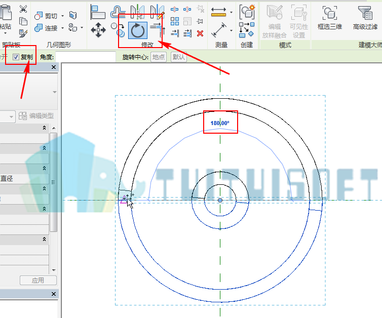Click the Measure Between Two References ruler icon

click(x=218, y=12)
